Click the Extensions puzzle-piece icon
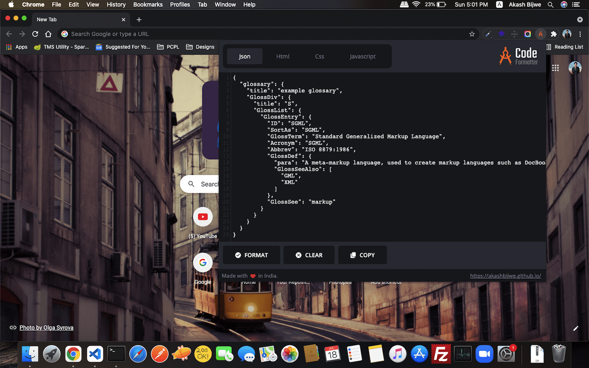Image resolution: width=589 pixels, height=368 pixels. click(x=553, y=34)
